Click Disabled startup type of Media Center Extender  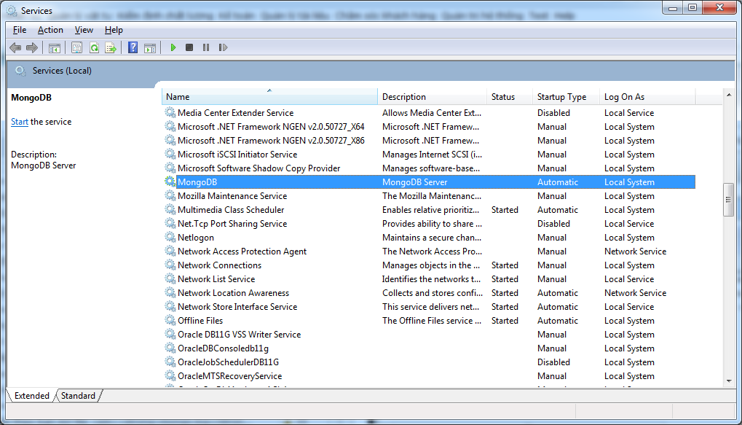(x=553, y=113)
